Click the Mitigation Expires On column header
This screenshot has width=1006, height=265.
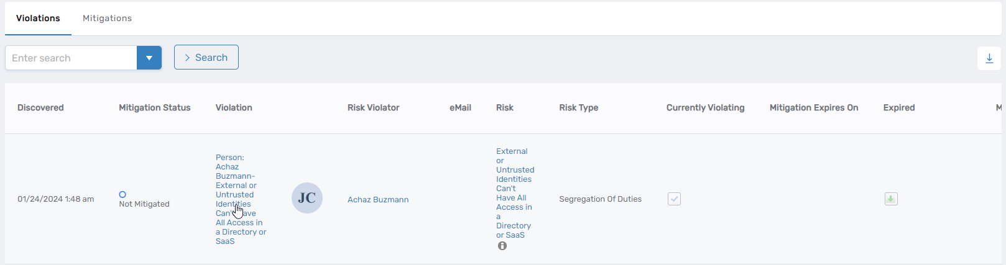(813, 107)
